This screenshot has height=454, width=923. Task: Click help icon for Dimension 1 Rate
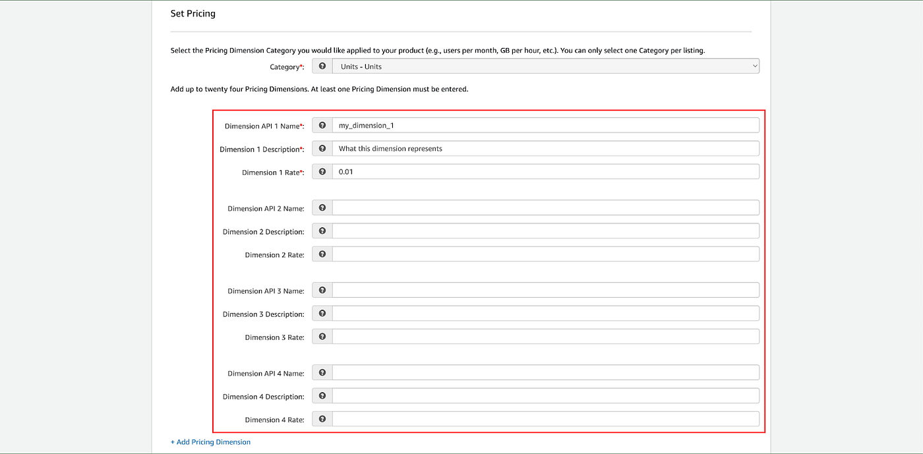[322, 171]
